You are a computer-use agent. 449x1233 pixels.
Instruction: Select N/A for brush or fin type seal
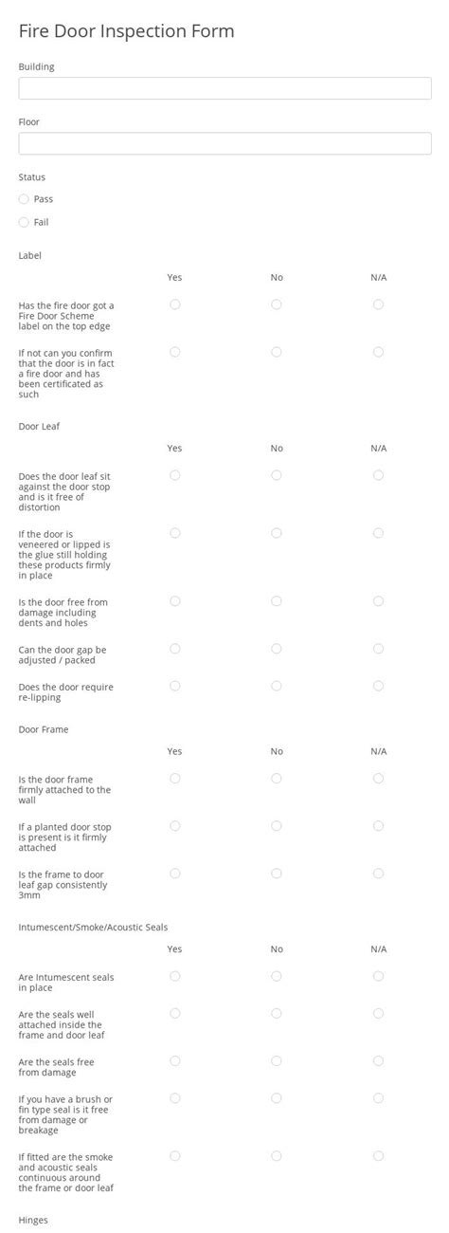click(378, 1098)
